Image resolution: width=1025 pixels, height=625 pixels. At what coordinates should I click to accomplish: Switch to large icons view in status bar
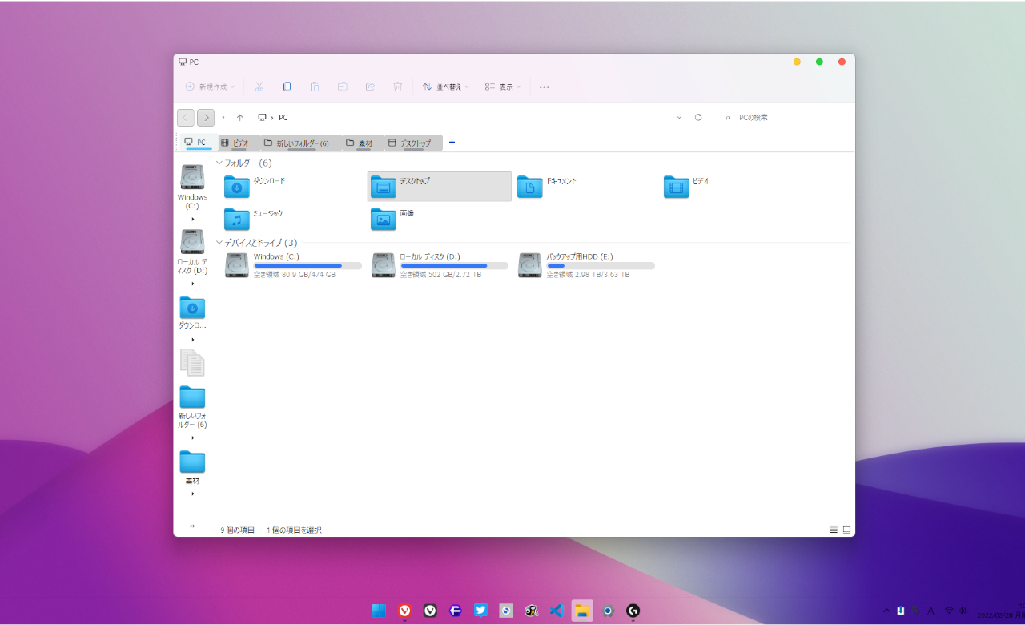pyautogui.click(x=846, y=530)
